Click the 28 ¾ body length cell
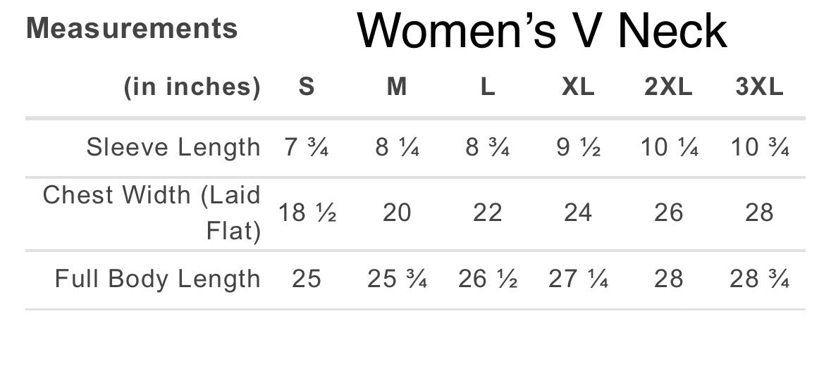The width and height of the screenshot is (831, 366). coord(759,279)
